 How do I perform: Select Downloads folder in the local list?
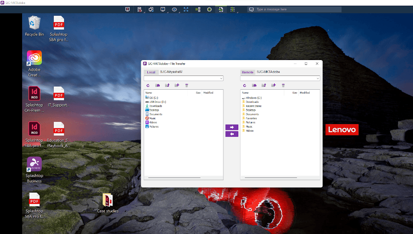click(x=155, y=106)
